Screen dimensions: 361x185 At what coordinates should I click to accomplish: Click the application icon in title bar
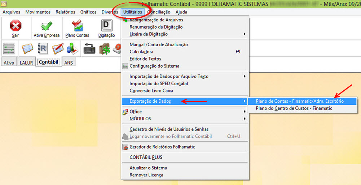tap(4, 4)
